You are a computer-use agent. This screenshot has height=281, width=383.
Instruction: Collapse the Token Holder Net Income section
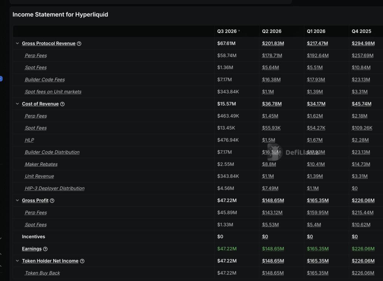17,261
